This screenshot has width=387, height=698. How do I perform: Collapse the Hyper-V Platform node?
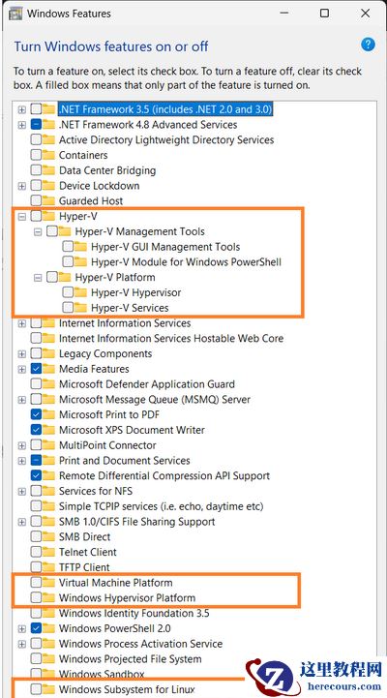[38, 277]
